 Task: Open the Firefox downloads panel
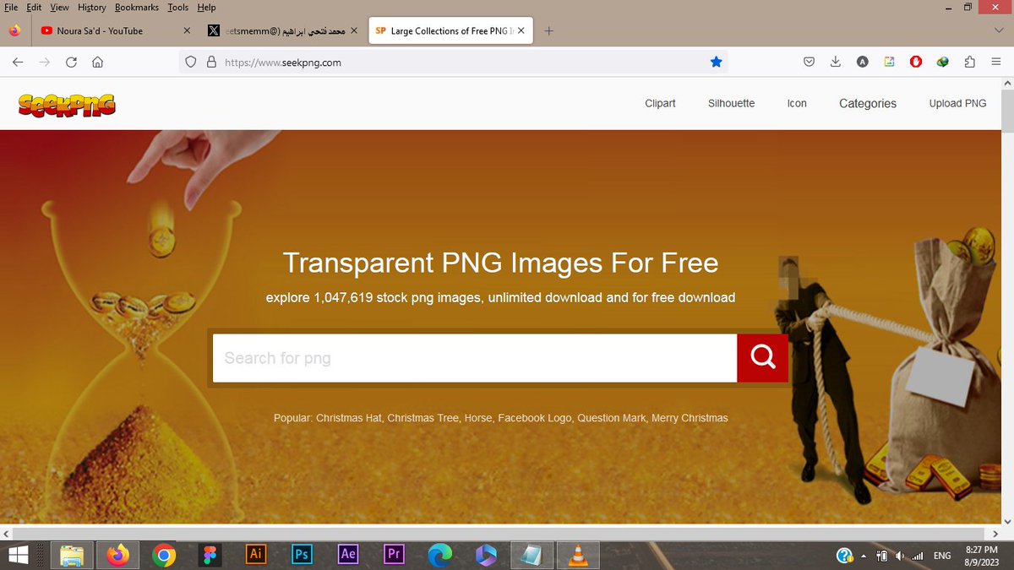pyautogui.click(x=835, y=62)
